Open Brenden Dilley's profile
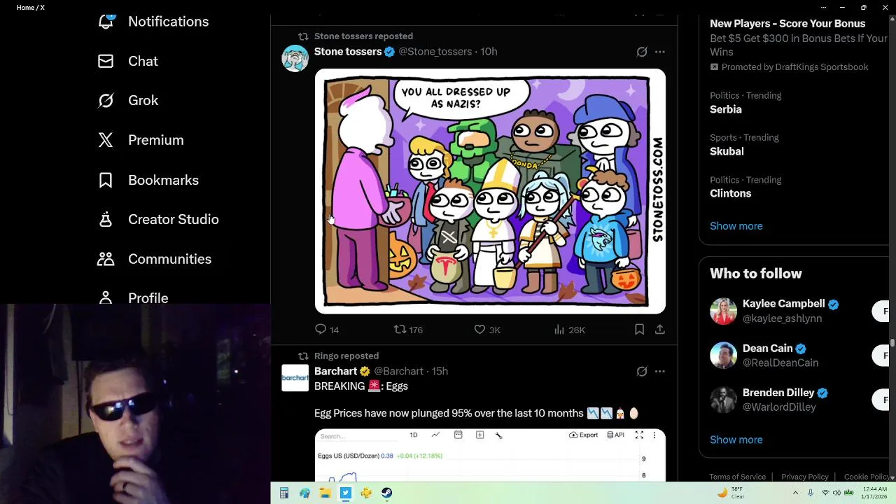 click(x=778, y=393)
